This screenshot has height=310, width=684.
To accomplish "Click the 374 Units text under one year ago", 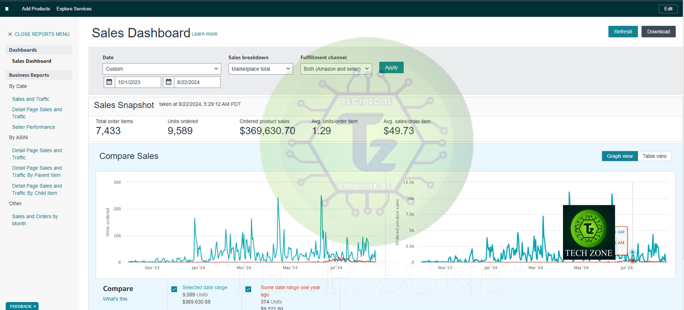I will (x=271, y=302).
